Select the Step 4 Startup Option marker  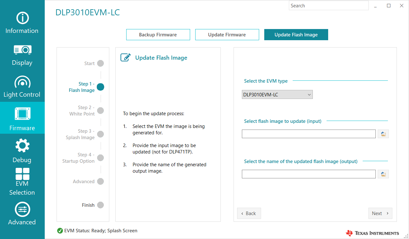pyautogui.click(x=100, y=158)
